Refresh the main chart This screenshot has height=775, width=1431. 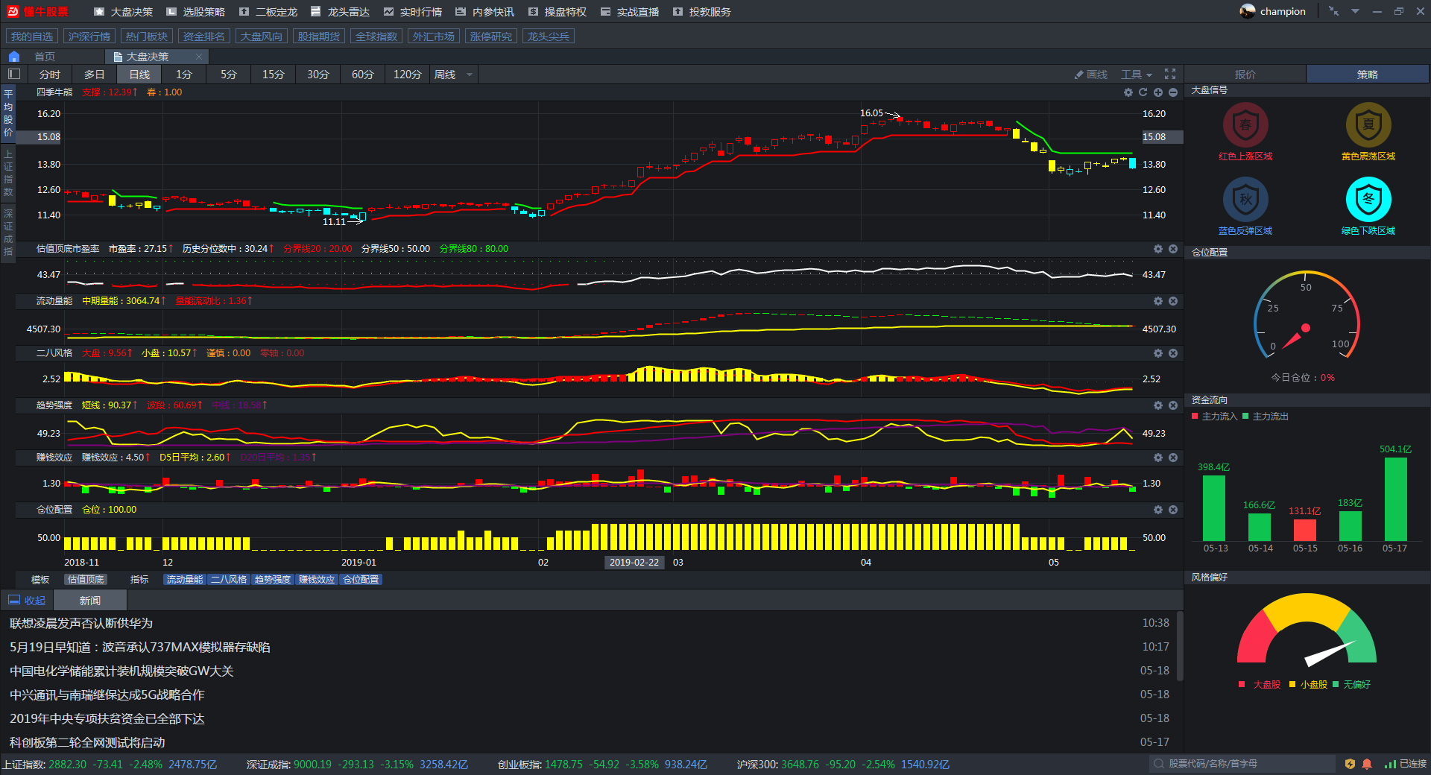click(x=1143, y=92)
